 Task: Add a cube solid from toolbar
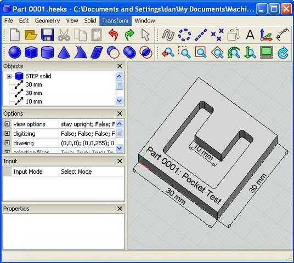click(x=31, y=52)
